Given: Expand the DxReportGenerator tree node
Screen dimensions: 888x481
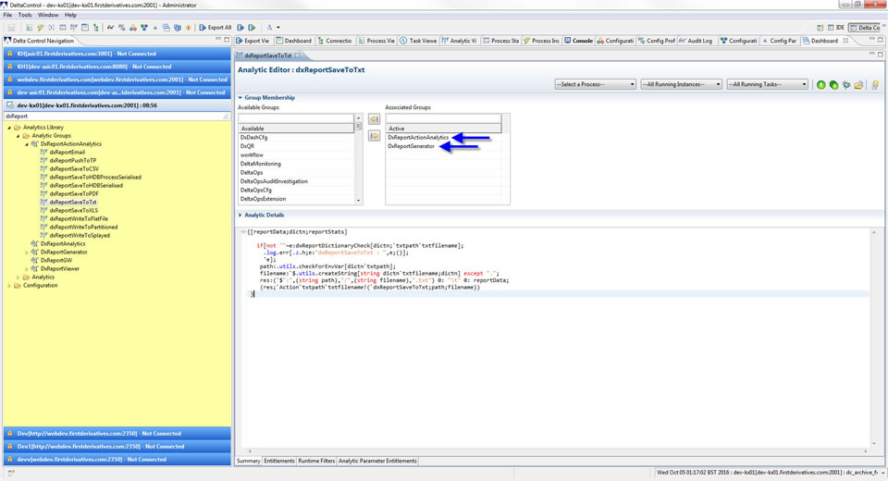Looking at the screenshot, I should [27, 253].
